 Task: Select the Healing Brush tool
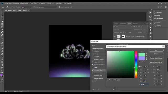pyautogui.click(x=2, y=32)
